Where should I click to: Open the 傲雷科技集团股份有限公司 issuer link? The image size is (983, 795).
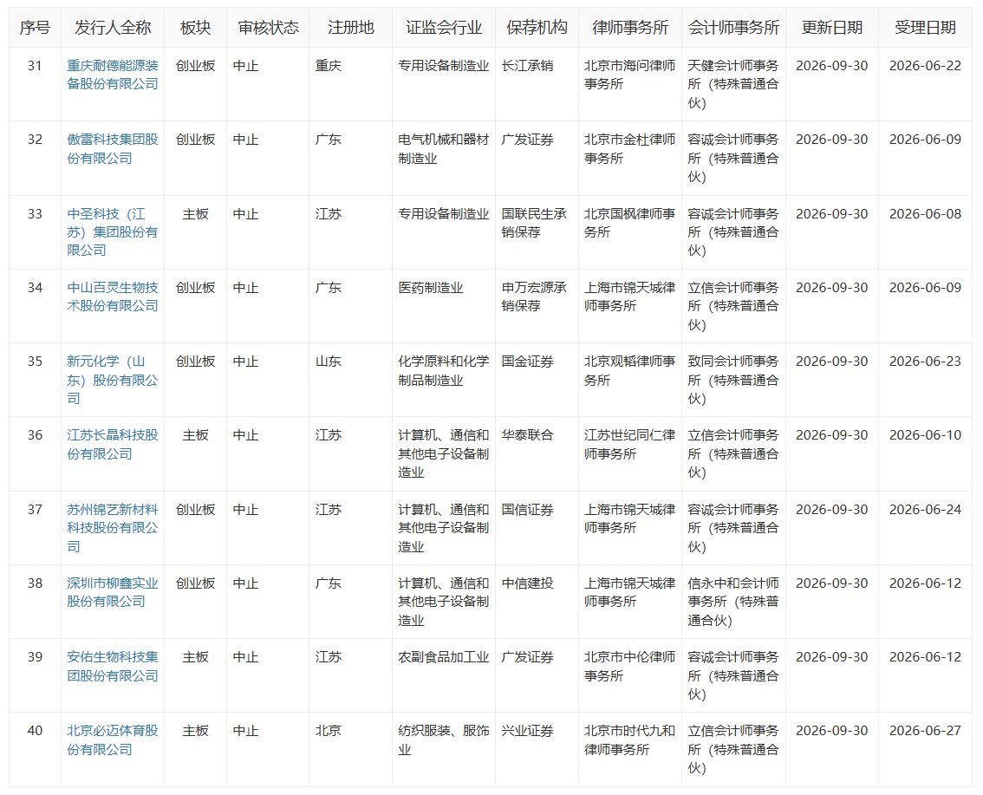pos(112,148)
